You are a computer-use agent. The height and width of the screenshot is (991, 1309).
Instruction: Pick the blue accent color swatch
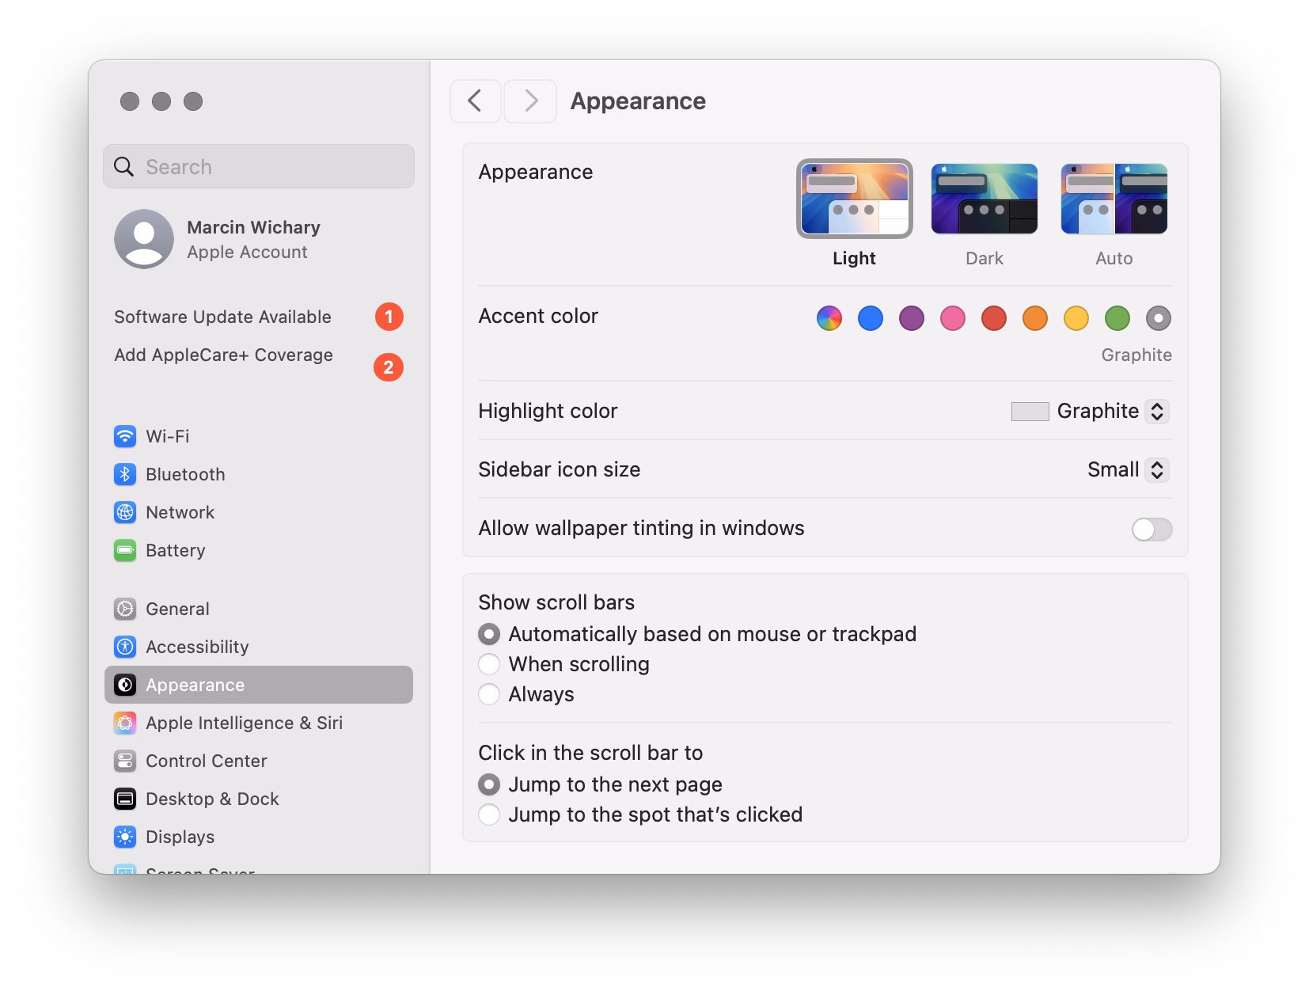(870, 318)
